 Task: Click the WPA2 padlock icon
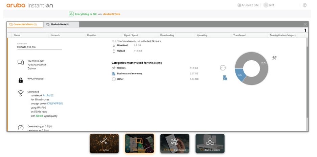pos(21,81)
